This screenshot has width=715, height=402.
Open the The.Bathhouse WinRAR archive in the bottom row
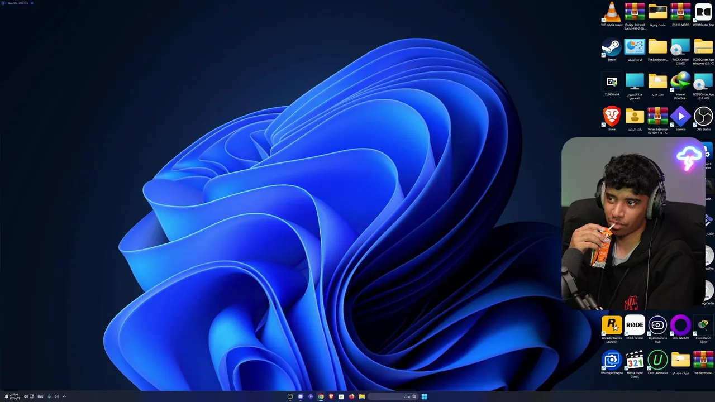tap(703, 363)
